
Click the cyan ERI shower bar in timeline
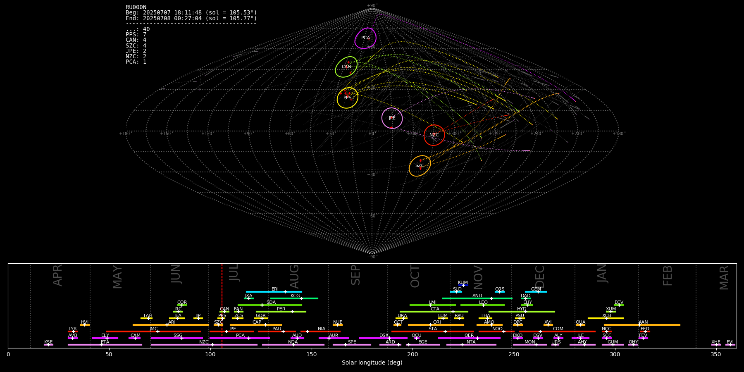(x=274, y=292)
